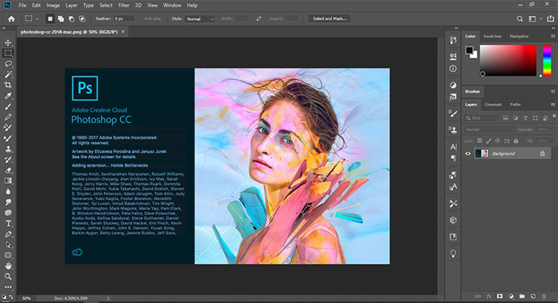Hide the Background layer with eye icon
Screen dimensions: 558x303
pos(468,153)
